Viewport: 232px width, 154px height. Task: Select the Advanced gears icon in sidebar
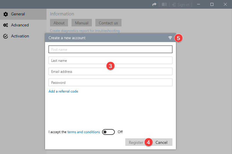click(6, 25)
